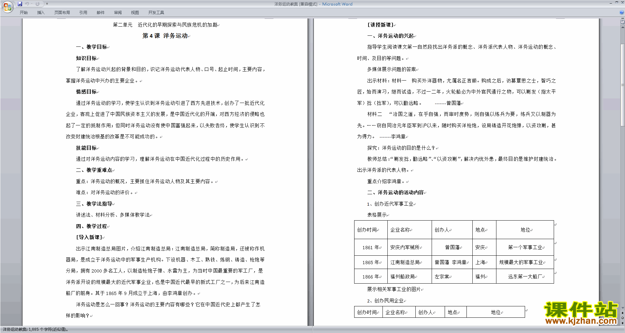The image size is (625, 333).
Task: Jump to next page with double-down arrow
Action: (x=623, y=323)
